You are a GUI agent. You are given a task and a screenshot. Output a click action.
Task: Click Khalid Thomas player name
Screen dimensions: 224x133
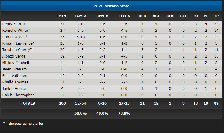[15, 82]
